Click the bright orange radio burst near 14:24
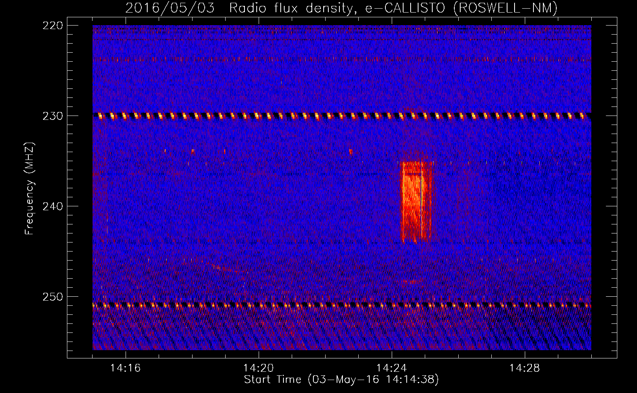 [417, 202]
